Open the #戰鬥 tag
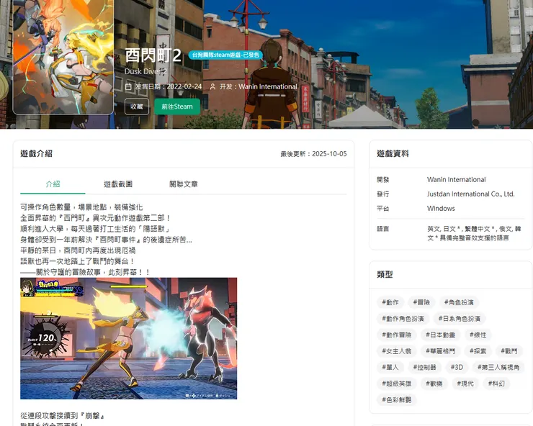 pyautogui.click(x=509, y=351)
